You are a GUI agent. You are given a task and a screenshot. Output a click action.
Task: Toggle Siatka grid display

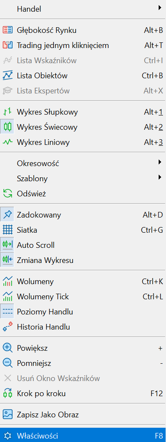coord(83,230)
